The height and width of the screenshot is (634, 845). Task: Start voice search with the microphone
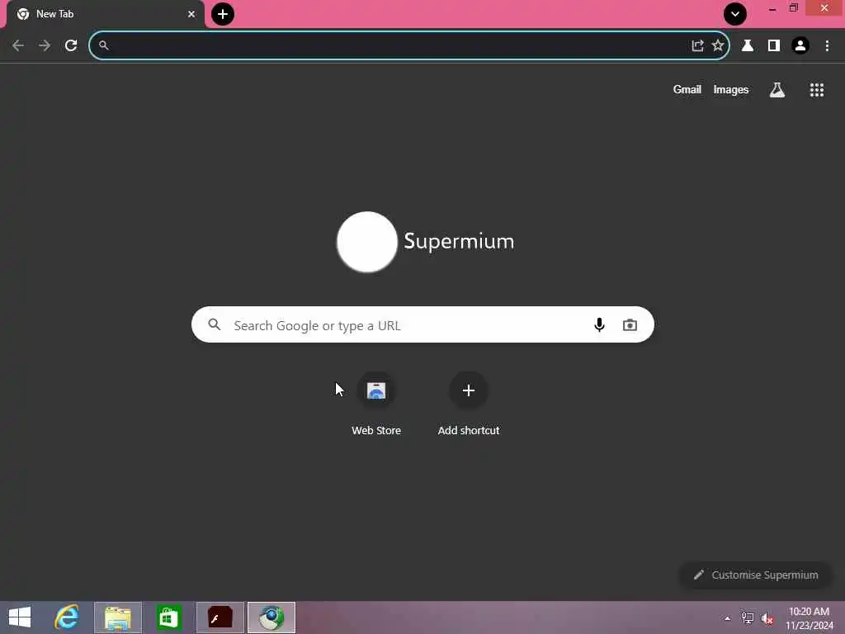click(x=599, y=324)
